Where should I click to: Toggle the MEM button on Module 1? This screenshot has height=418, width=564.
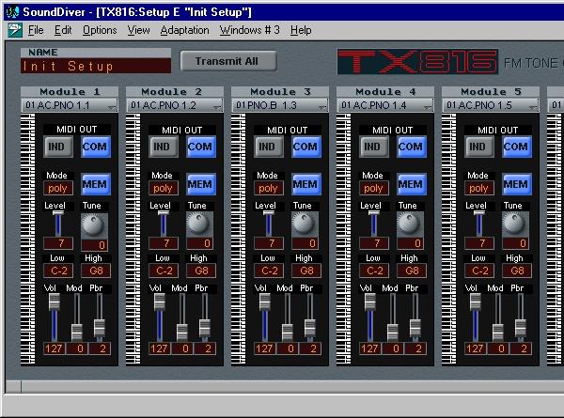pyautogui.click(x=96, y=184)
